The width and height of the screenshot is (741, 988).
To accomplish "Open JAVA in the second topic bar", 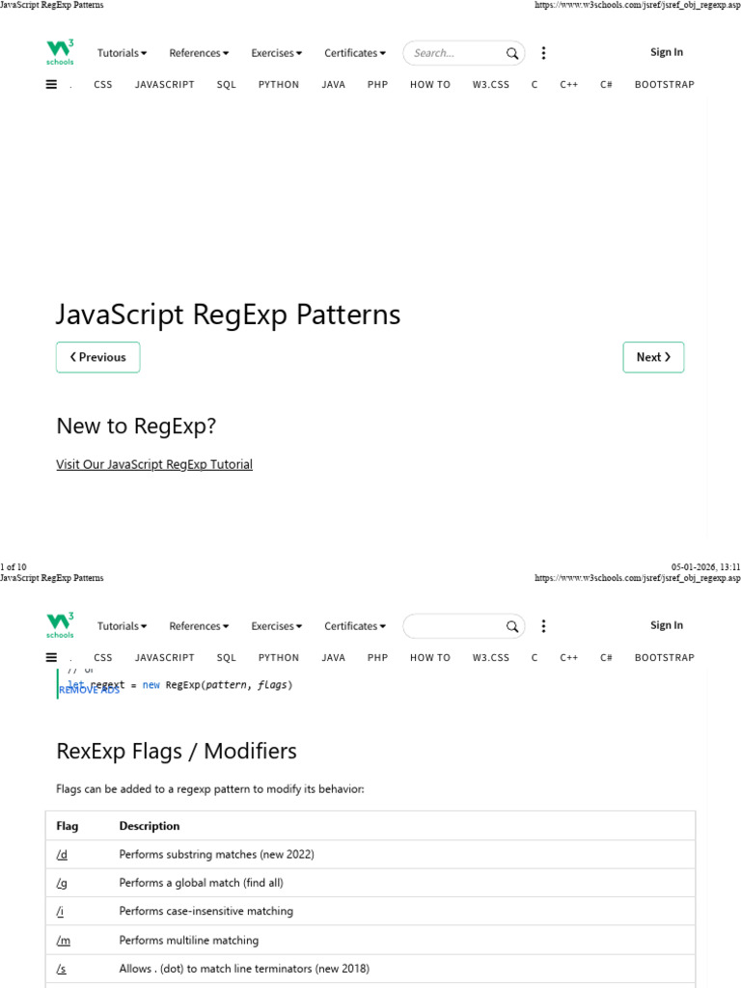I will pos(333,657).
